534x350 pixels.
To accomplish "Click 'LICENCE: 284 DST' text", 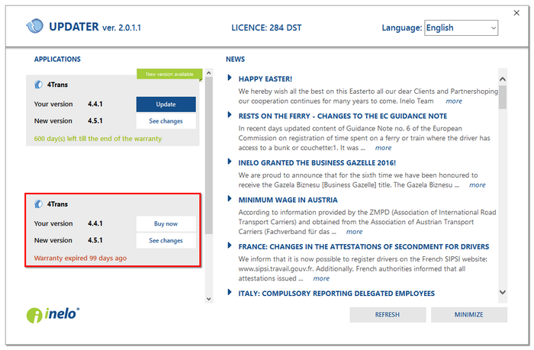I will [x=266, y=27].
